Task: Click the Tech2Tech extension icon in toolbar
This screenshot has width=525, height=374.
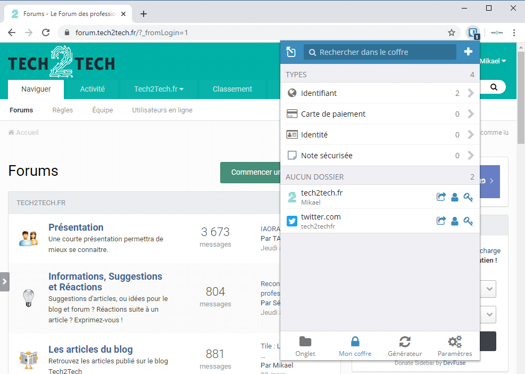Action: point(496,32)
